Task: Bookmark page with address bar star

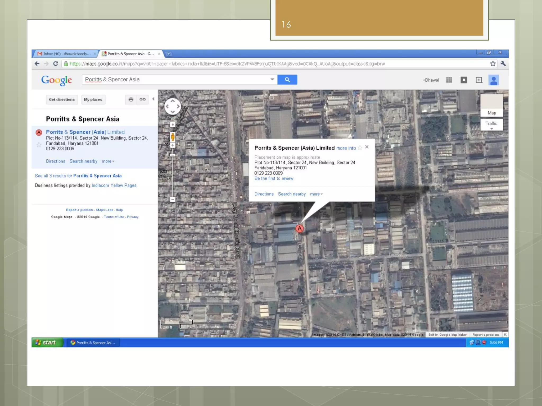Action: point(493,63)
